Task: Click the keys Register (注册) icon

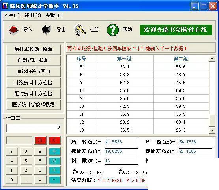Action: point(79,30)
